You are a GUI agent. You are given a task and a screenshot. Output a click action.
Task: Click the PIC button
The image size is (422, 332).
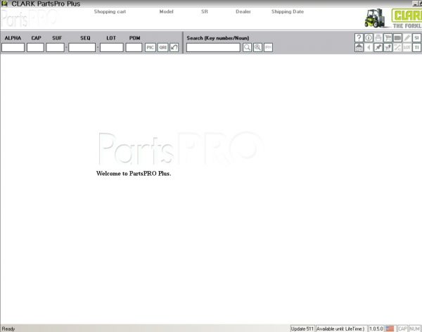point(151,47)
